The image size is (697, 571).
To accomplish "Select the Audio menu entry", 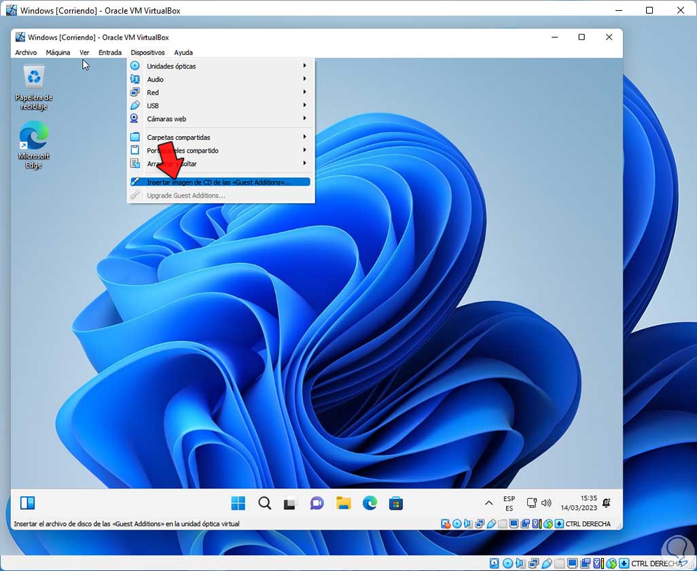I will pos(221,79).
